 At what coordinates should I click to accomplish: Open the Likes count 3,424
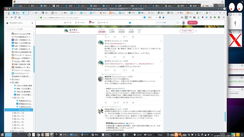pos(131,31)
